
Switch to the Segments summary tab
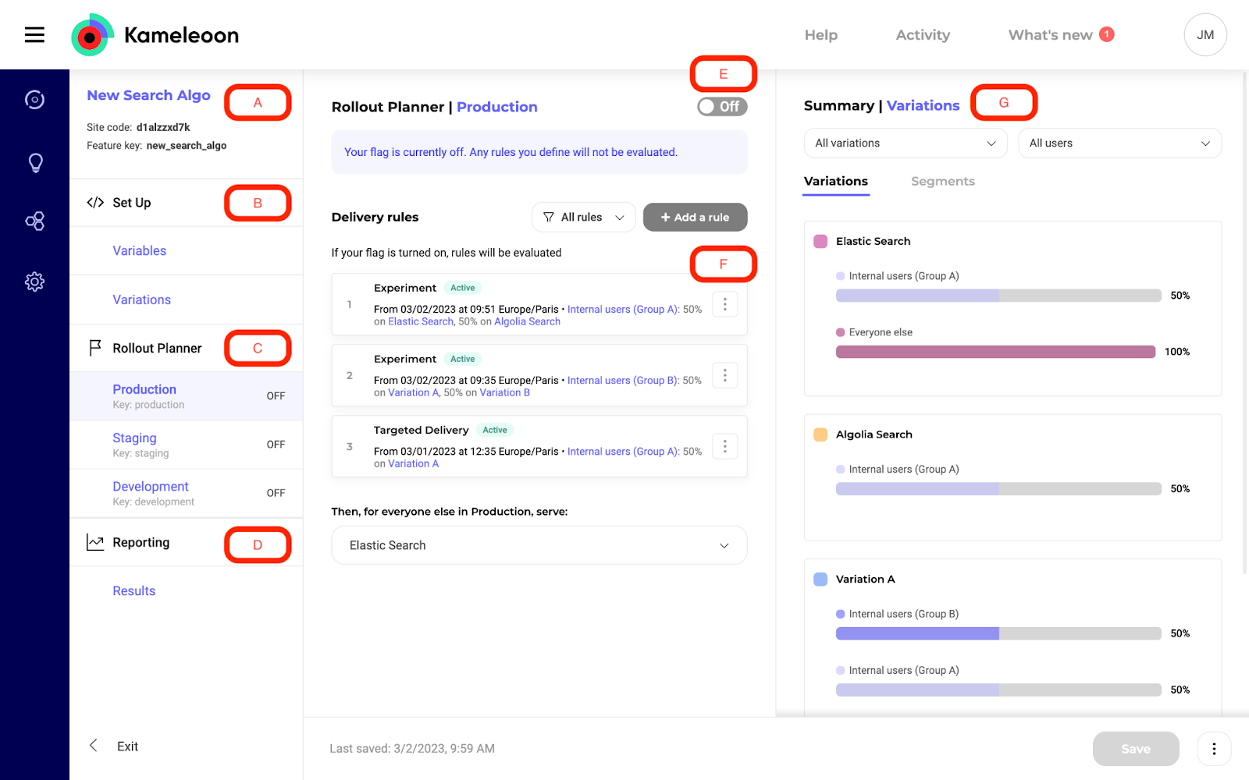943,182
